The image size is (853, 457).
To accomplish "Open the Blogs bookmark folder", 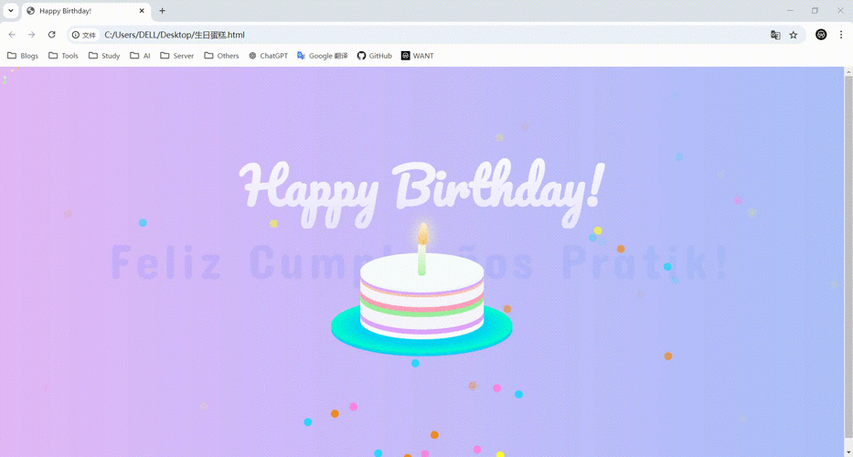I will (x=23, y=56).
